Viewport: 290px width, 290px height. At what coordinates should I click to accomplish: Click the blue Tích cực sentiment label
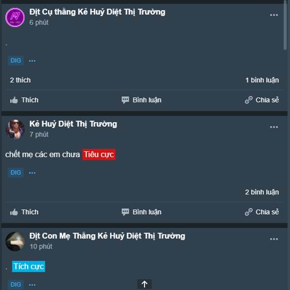pyautogui.click(x=29, y=266)
